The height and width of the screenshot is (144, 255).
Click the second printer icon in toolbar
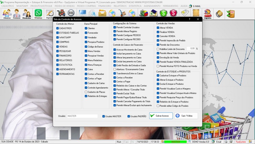(132, 13)
